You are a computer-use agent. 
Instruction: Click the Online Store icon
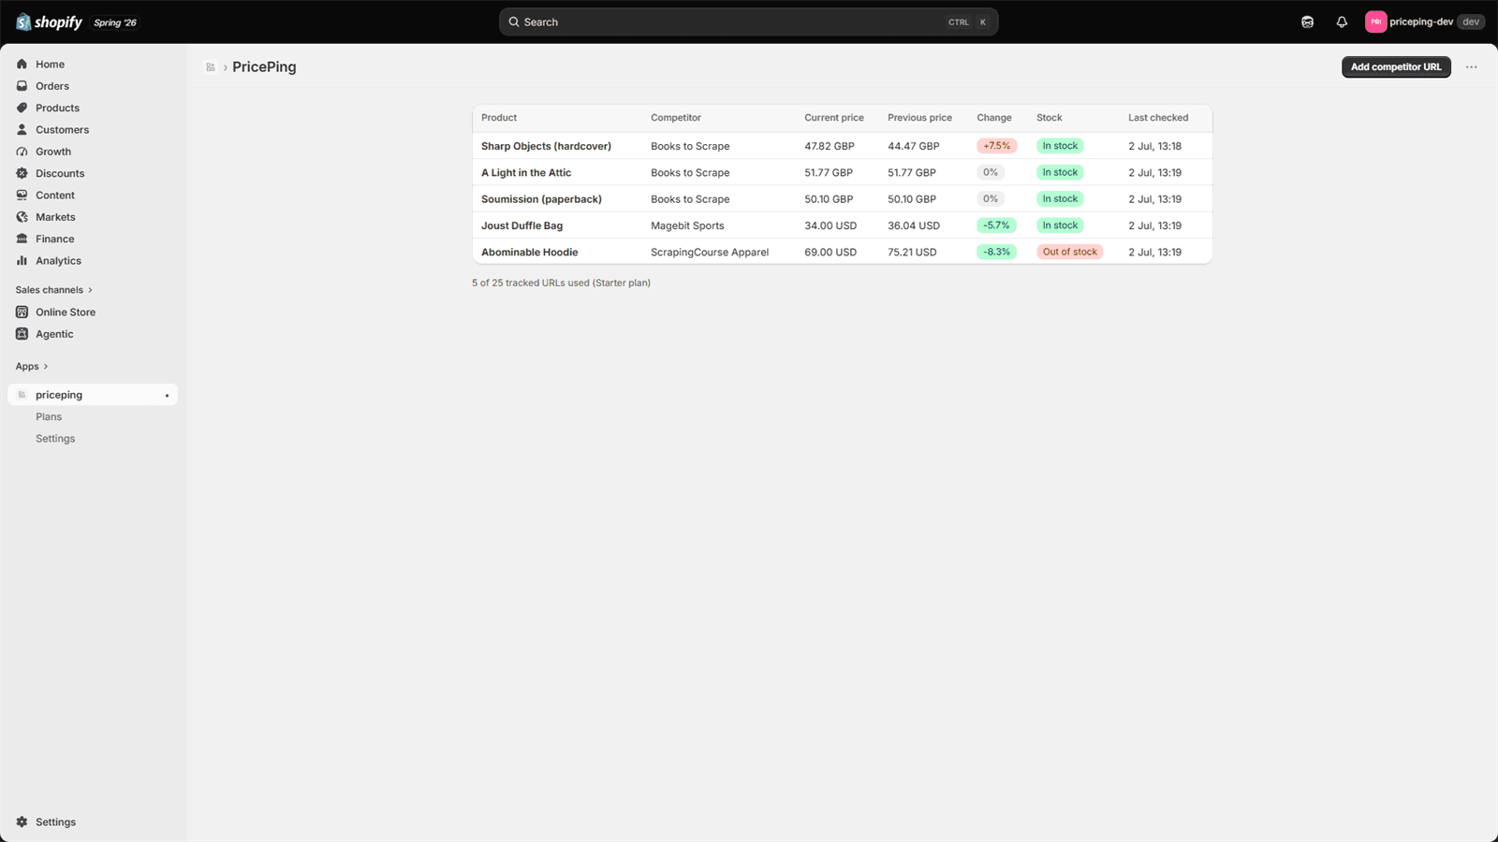click(x=22, y=312)
